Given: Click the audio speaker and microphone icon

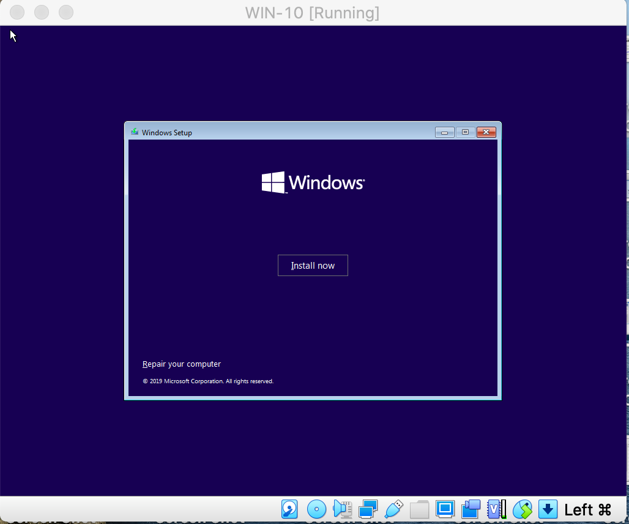Looking at the screenshot, I should coord(342,509).
